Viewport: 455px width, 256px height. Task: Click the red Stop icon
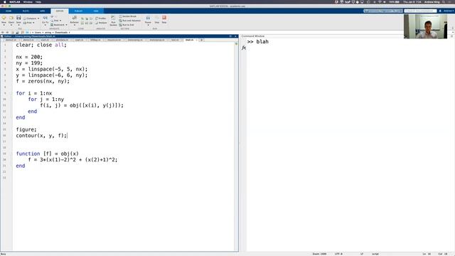pos(164,18)
